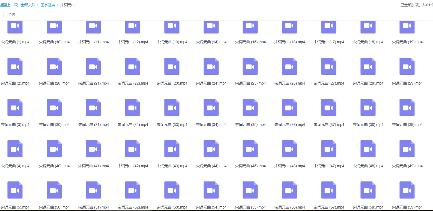433x211 pixels.
Task: Click the 宋词元曲 (19).mp4 file name
Action: (407, 42)
